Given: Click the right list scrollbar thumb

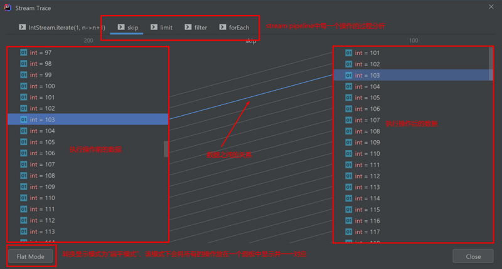Looking at the screenshot, I should tap(491, 64).
